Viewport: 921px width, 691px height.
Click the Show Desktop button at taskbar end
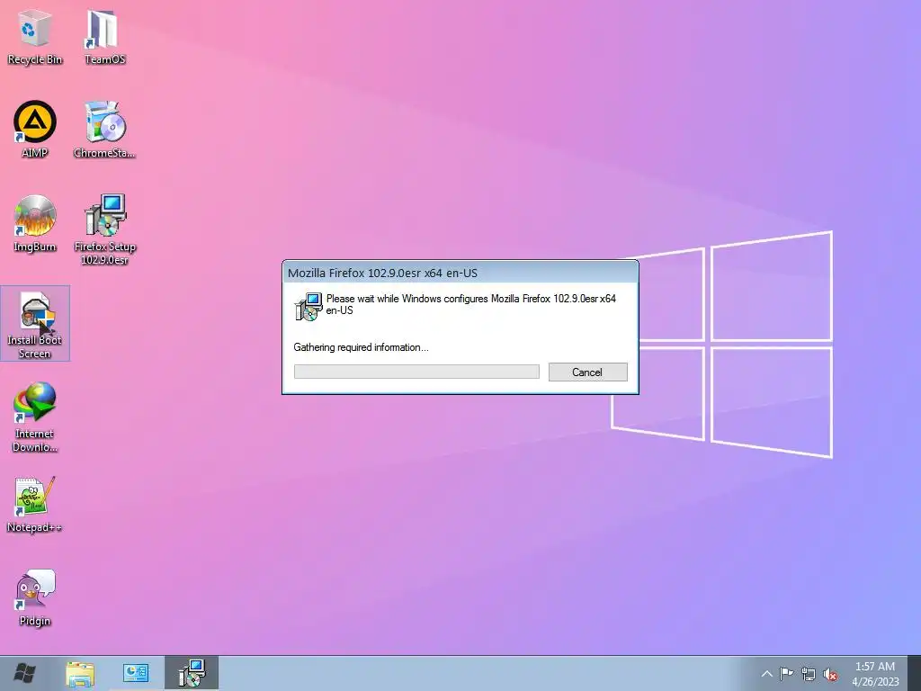point(915,673)
